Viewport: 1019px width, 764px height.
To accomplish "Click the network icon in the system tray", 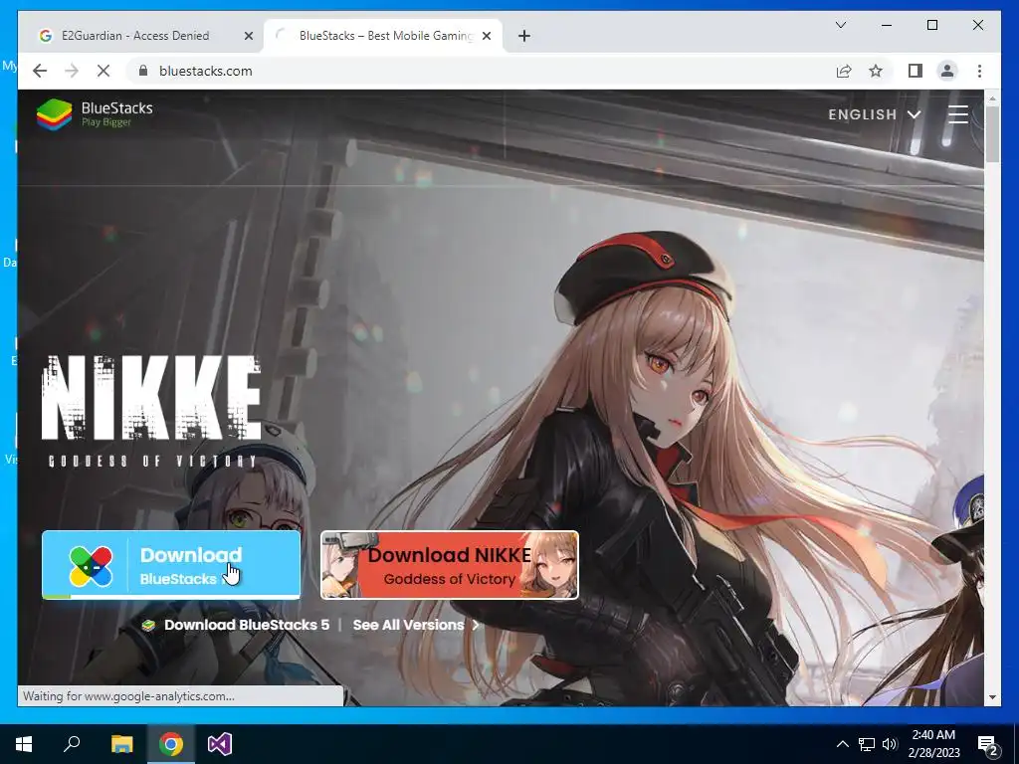I will pos(867,744).
